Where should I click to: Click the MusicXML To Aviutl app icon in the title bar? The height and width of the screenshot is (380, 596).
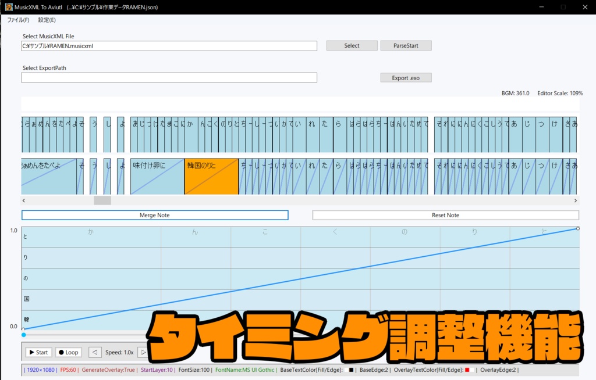point(8,6)
